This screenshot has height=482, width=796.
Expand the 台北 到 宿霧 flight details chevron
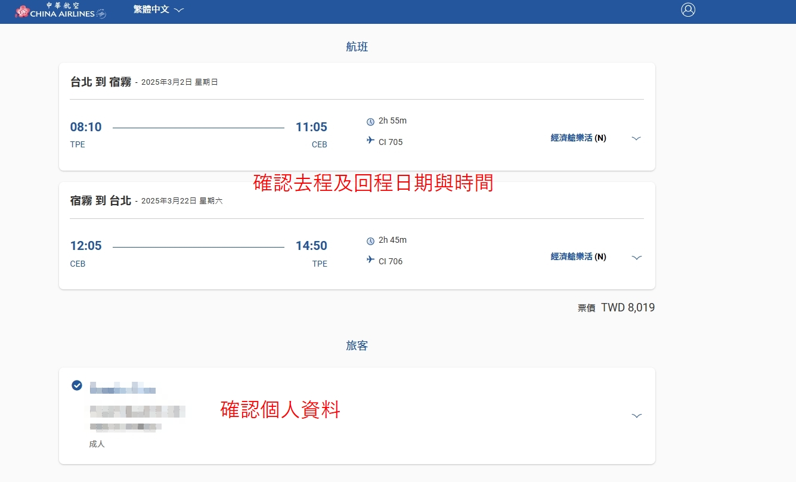[x=636, y=138]
